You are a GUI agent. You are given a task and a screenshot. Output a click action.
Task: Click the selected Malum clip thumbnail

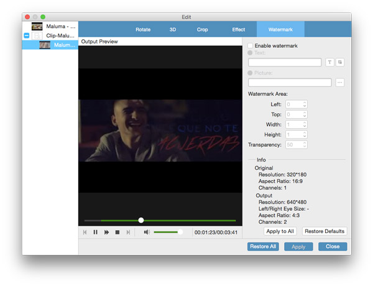[x=45, y=45]
